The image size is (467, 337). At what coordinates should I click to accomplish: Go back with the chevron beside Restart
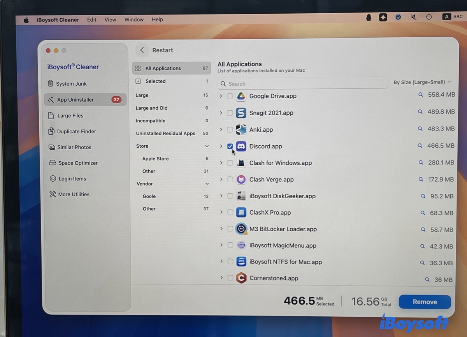142,50
